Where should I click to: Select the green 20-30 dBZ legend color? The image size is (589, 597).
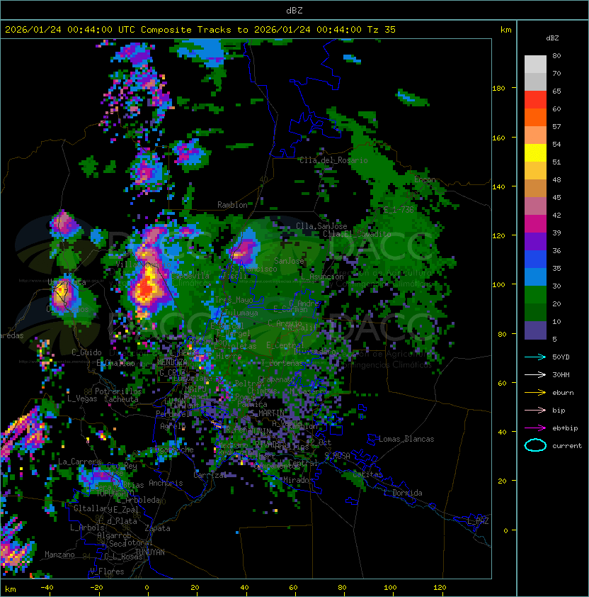coord(535,294)
